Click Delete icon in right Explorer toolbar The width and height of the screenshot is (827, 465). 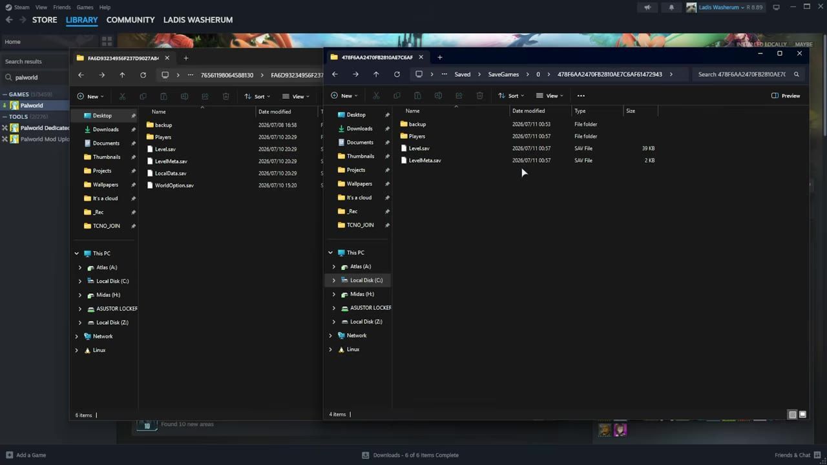479,96
